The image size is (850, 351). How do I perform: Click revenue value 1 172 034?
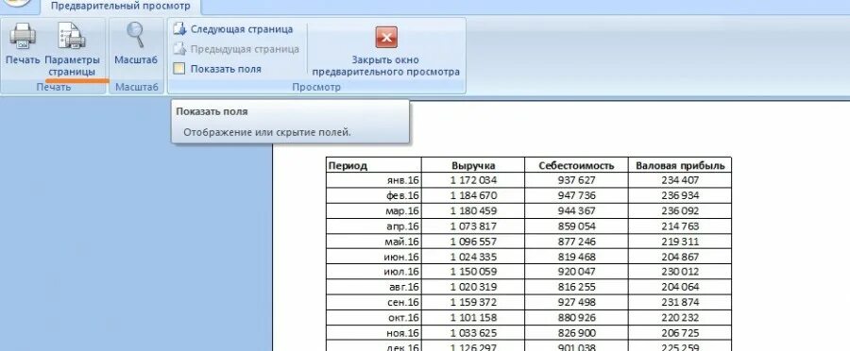(473, 180)
